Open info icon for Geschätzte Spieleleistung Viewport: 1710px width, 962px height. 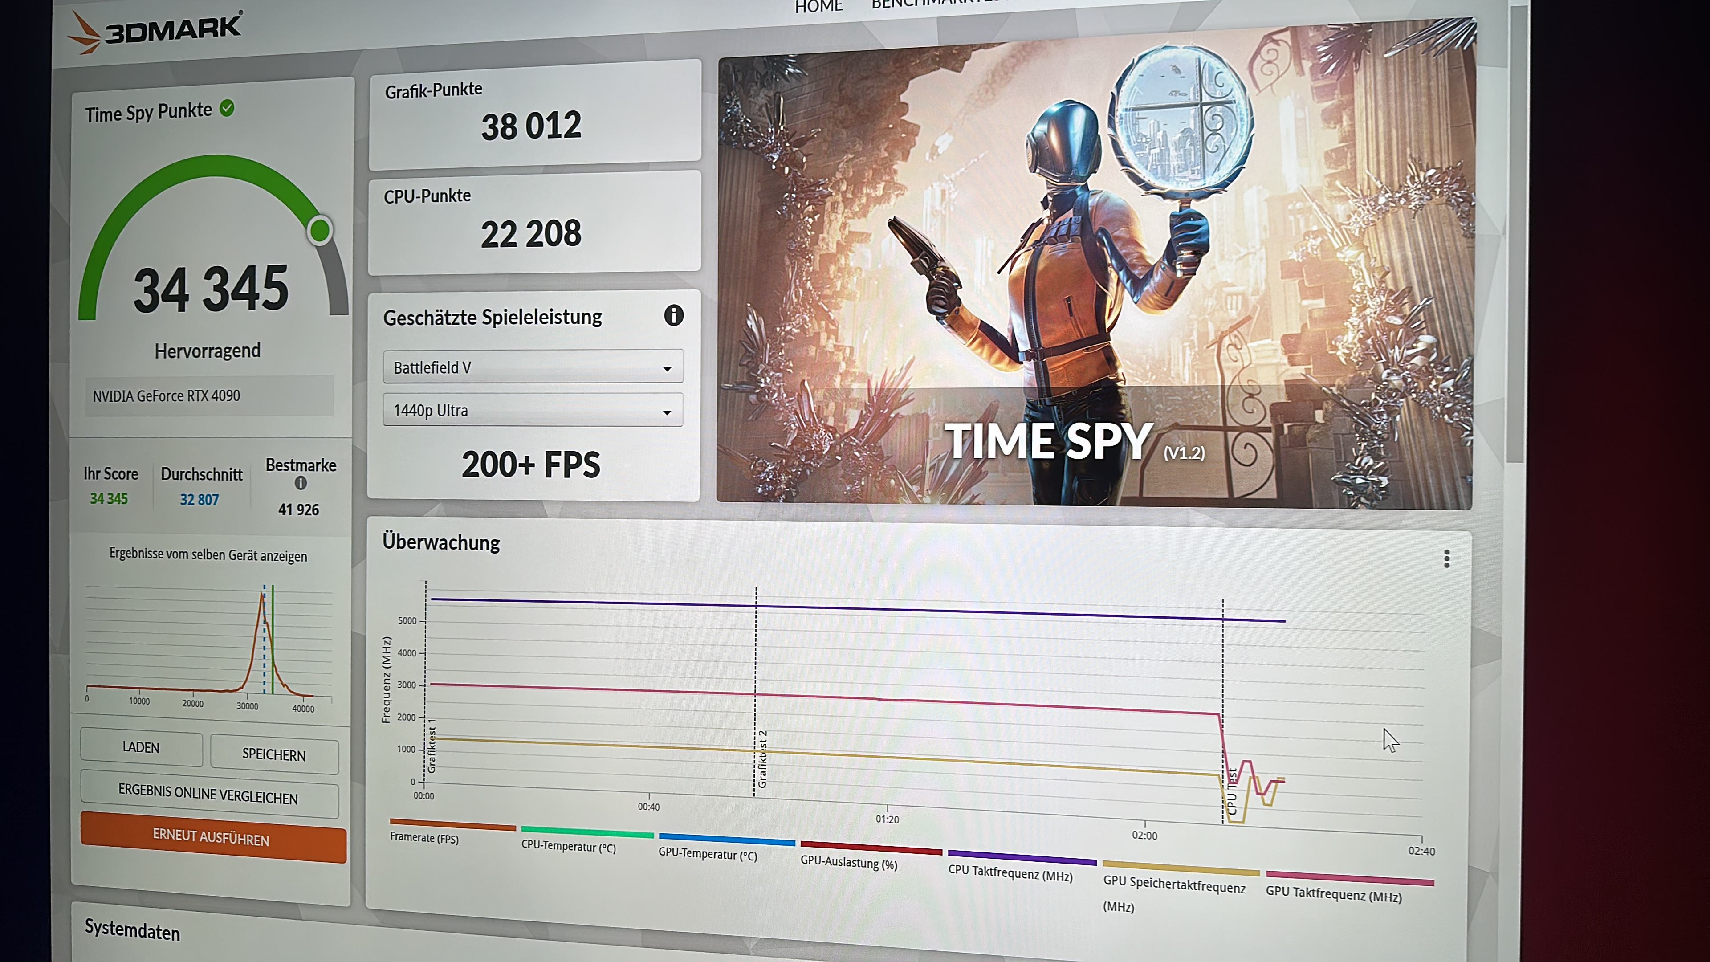[673, 315]
